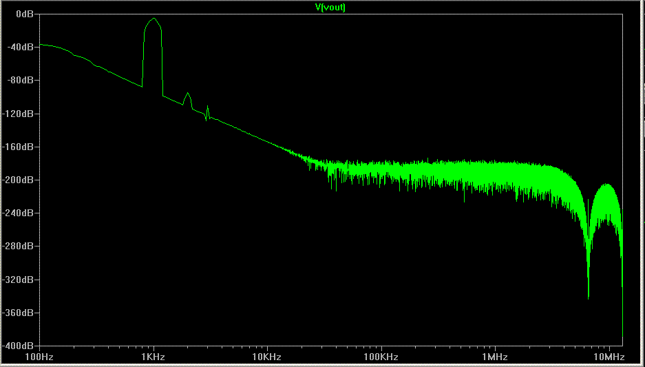Click the -200dB vertical axis label
This screenshot has height=367, width=645.
click(19, 180)
